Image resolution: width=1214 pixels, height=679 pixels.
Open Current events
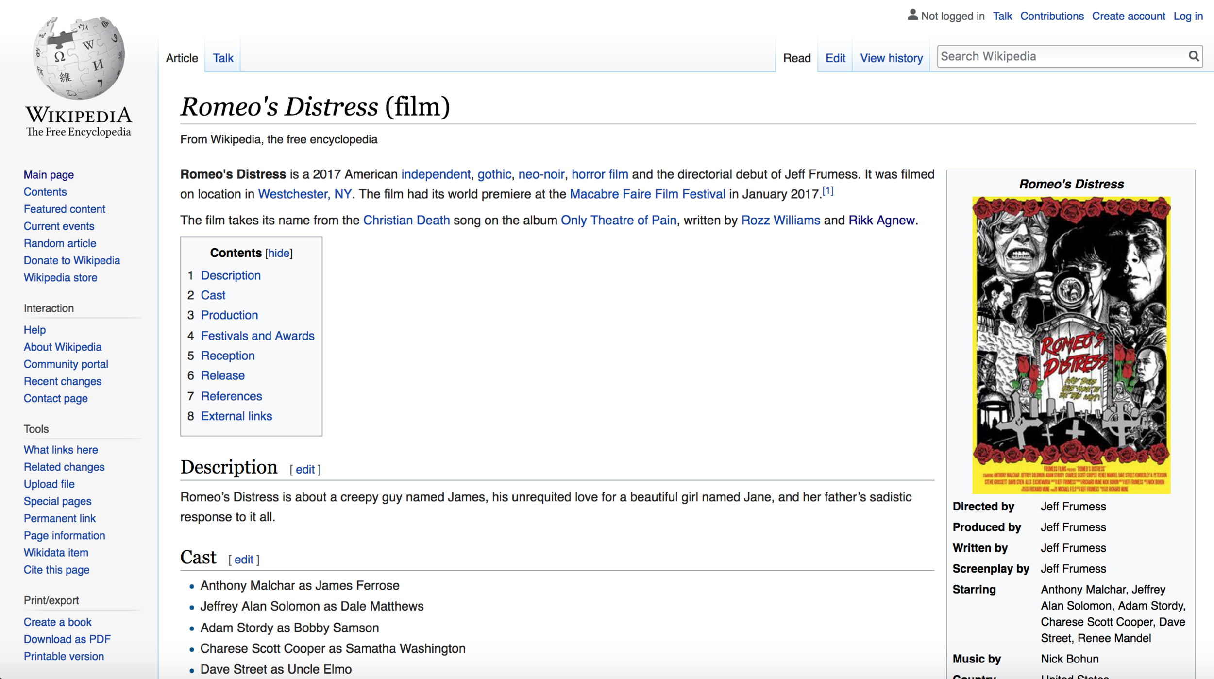click(x=59, y=226)
